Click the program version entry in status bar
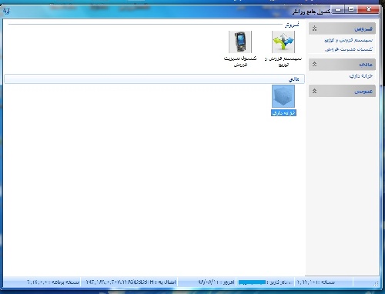The image size is (385, 294). coord(53,282)
